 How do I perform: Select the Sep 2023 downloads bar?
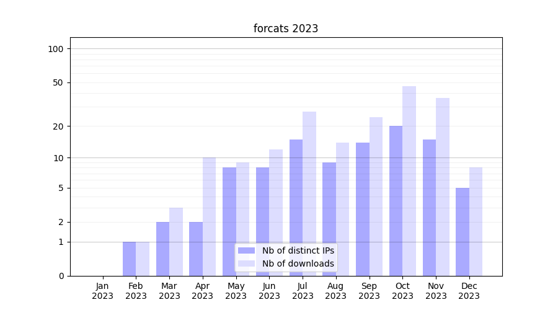click(376, 197)
